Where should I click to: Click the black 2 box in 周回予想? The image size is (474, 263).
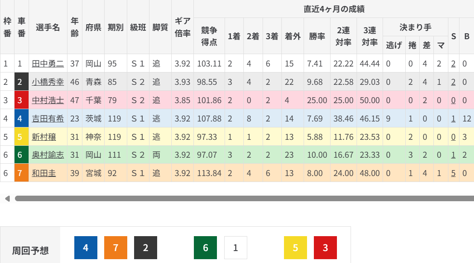point(146,248)
